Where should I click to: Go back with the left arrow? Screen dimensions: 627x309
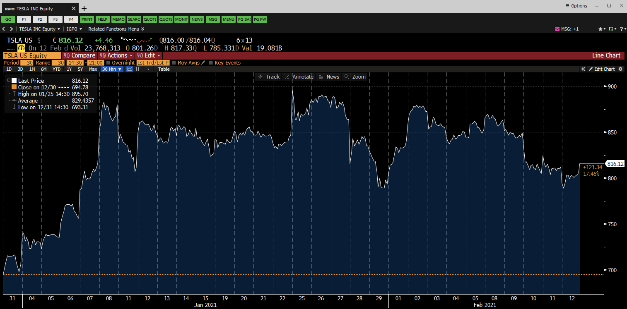tap(4, 29)
